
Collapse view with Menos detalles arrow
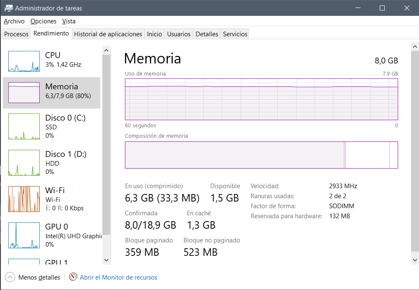click(10, 277)
